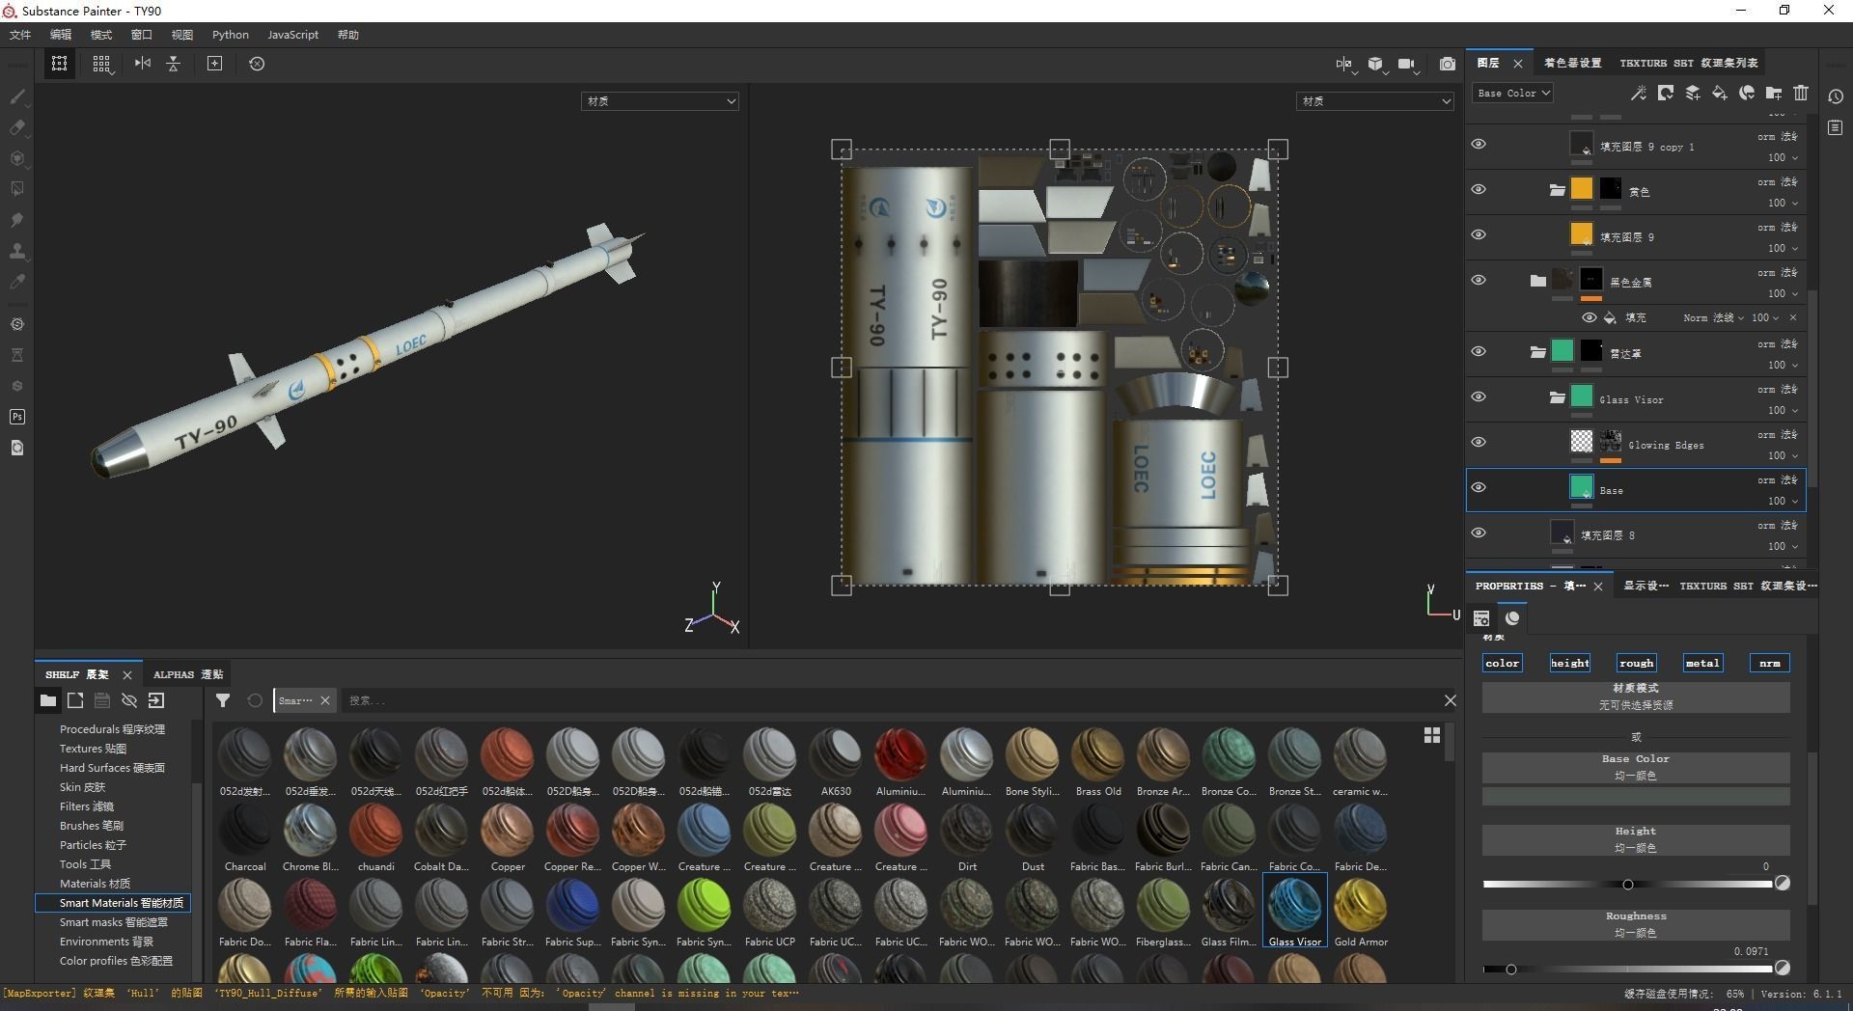Select the Projection tool
This screenshot has height=1011, width=1853.
coord(17,158)
